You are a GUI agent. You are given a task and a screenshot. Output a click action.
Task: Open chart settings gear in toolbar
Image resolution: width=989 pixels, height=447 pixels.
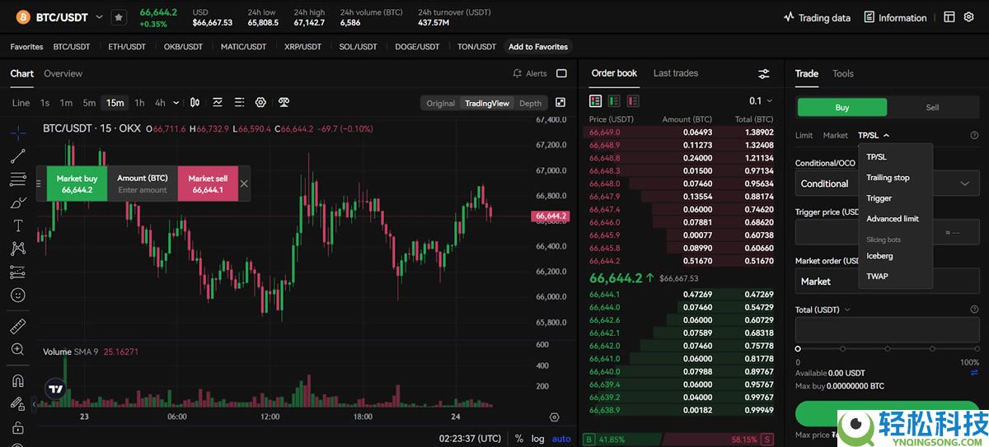(x=260, y=103)
